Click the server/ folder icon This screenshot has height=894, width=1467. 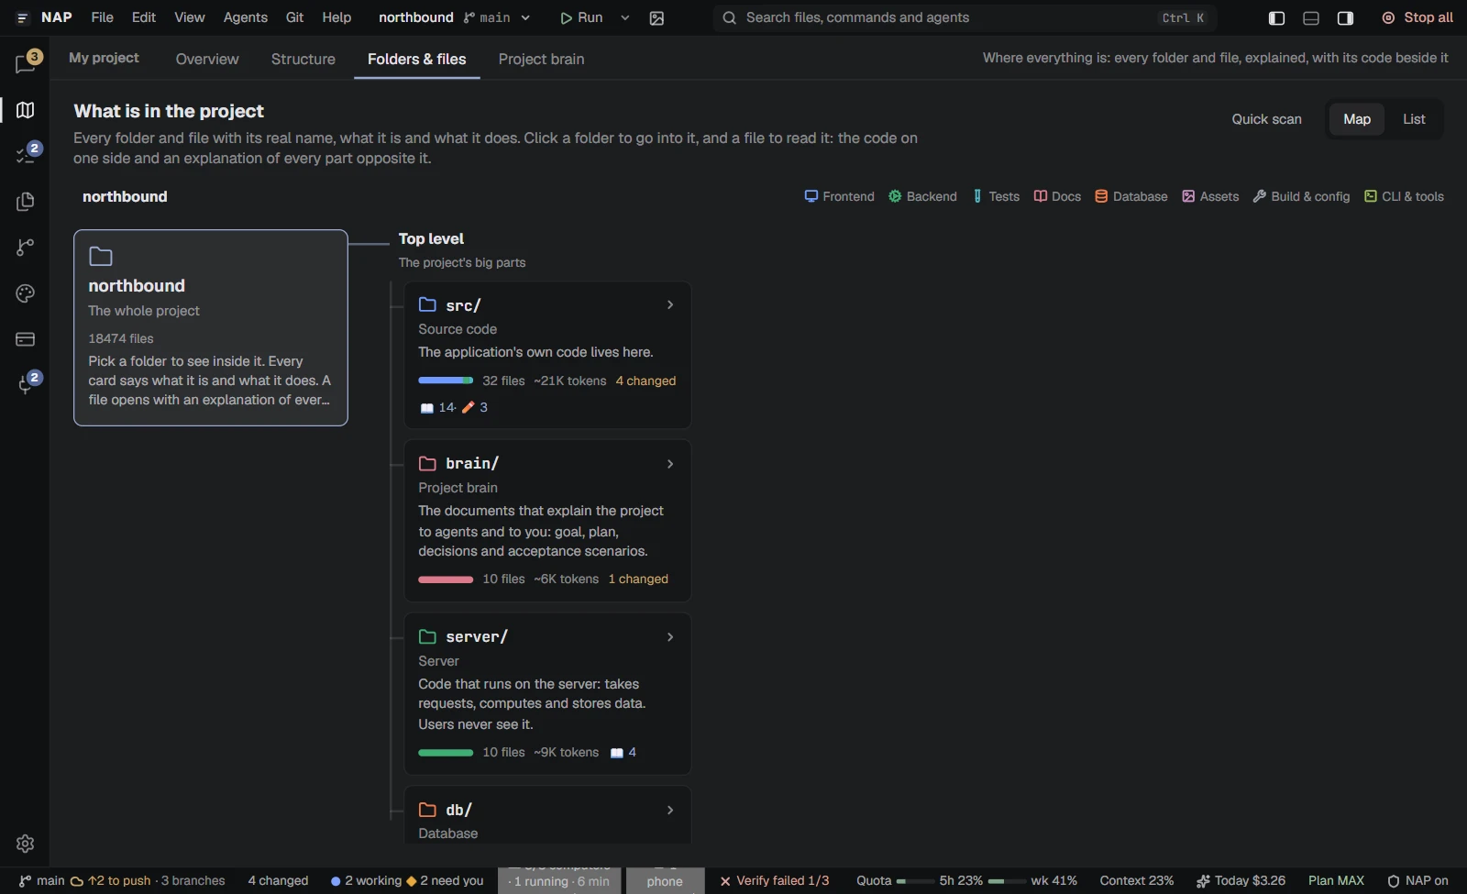click(427, 636)
